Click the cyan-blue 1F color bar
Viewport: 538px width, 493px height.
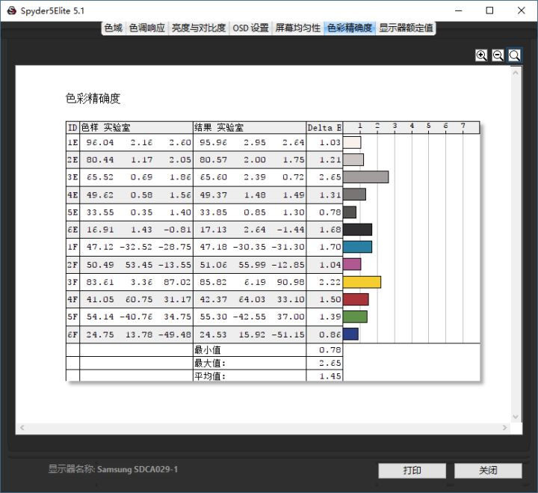click(357, 247)
